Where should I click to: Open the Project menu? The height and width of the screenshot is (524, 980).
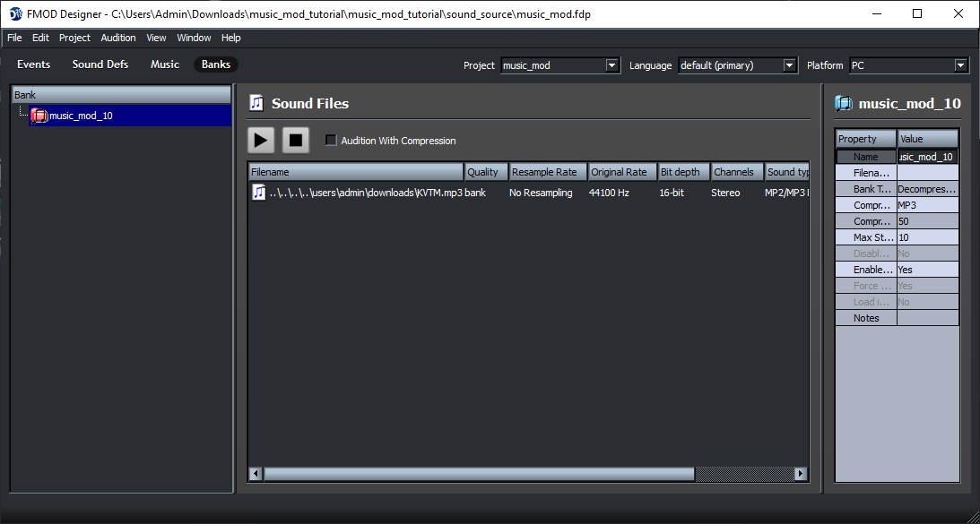click(x=75, y=38)
